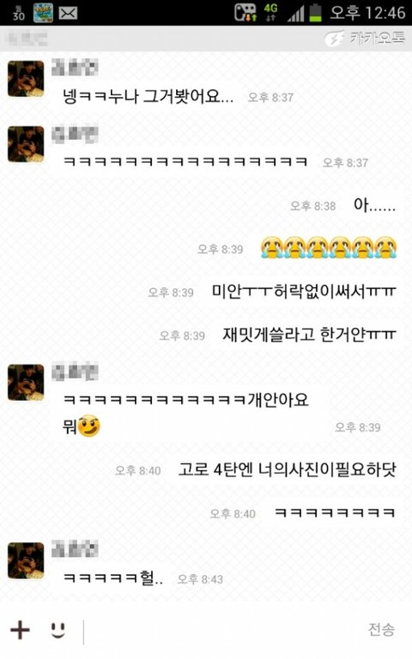Open the emoticon smiley picker
412x659 pixels.
(x=58, y=630)
